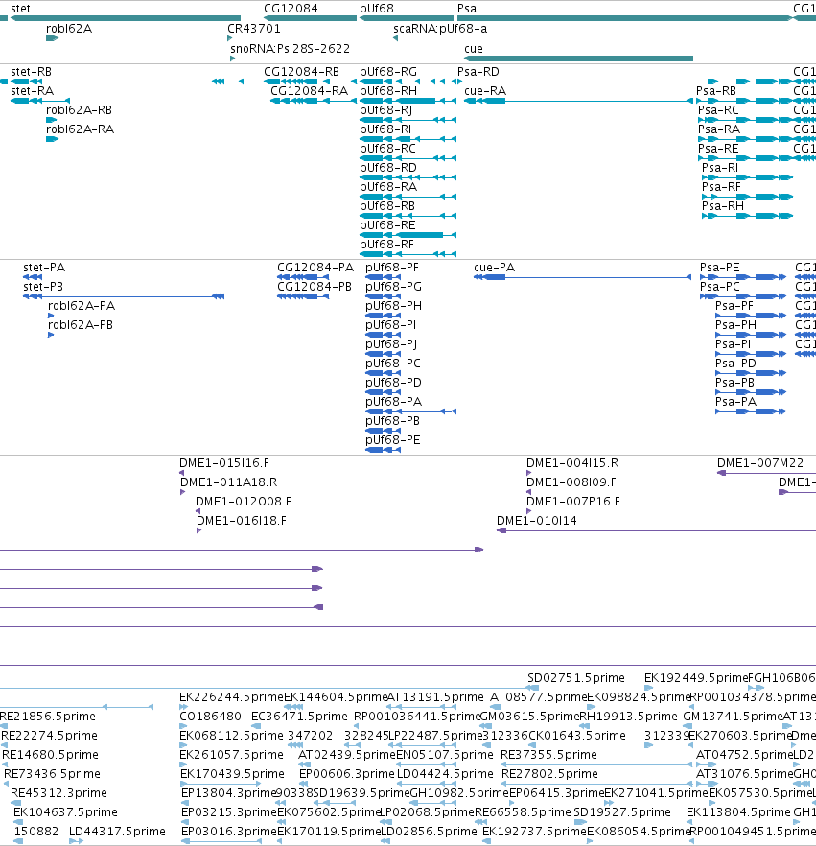Click the robl62A gene glyph
816x846 pixels.
[53, 38]
